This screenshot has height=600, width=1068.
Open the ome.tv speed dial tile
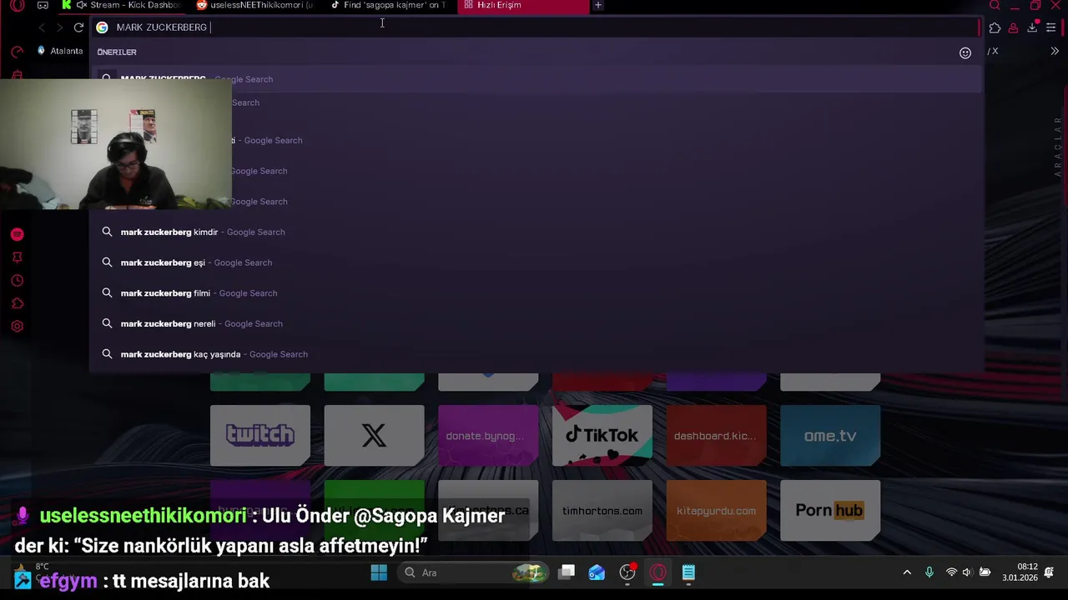pos(830,435)
